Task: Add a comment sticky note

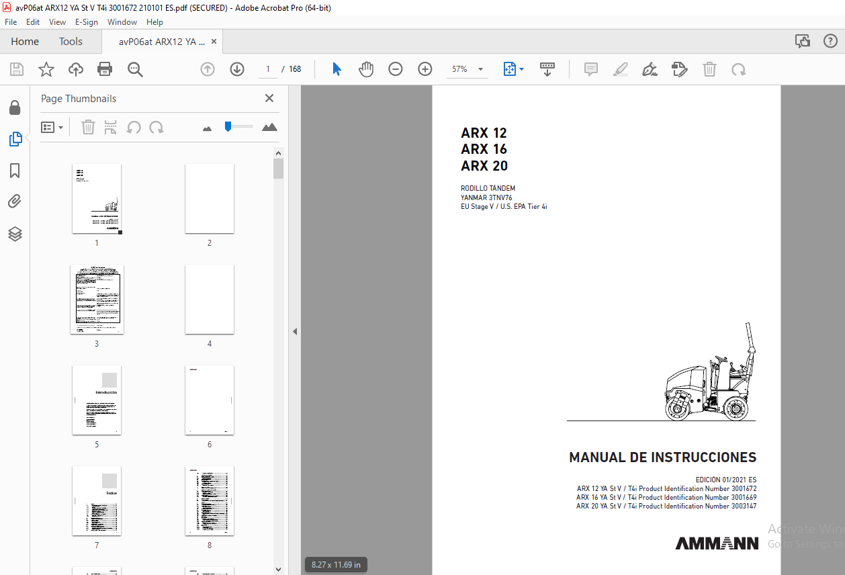Action: pos(591,69)
